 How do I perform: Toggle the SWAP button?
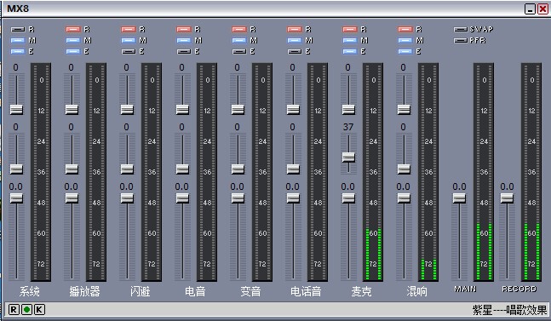(x=461, y=30)
